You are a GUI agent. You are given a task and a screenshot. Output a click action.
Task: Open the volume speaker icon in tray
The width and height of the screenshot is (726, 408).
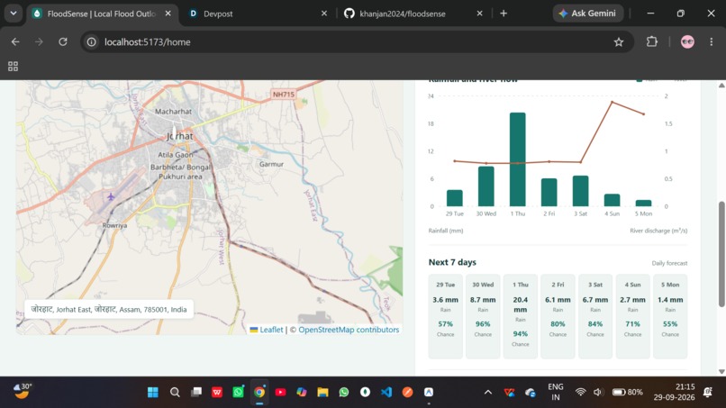coord(598,393)
